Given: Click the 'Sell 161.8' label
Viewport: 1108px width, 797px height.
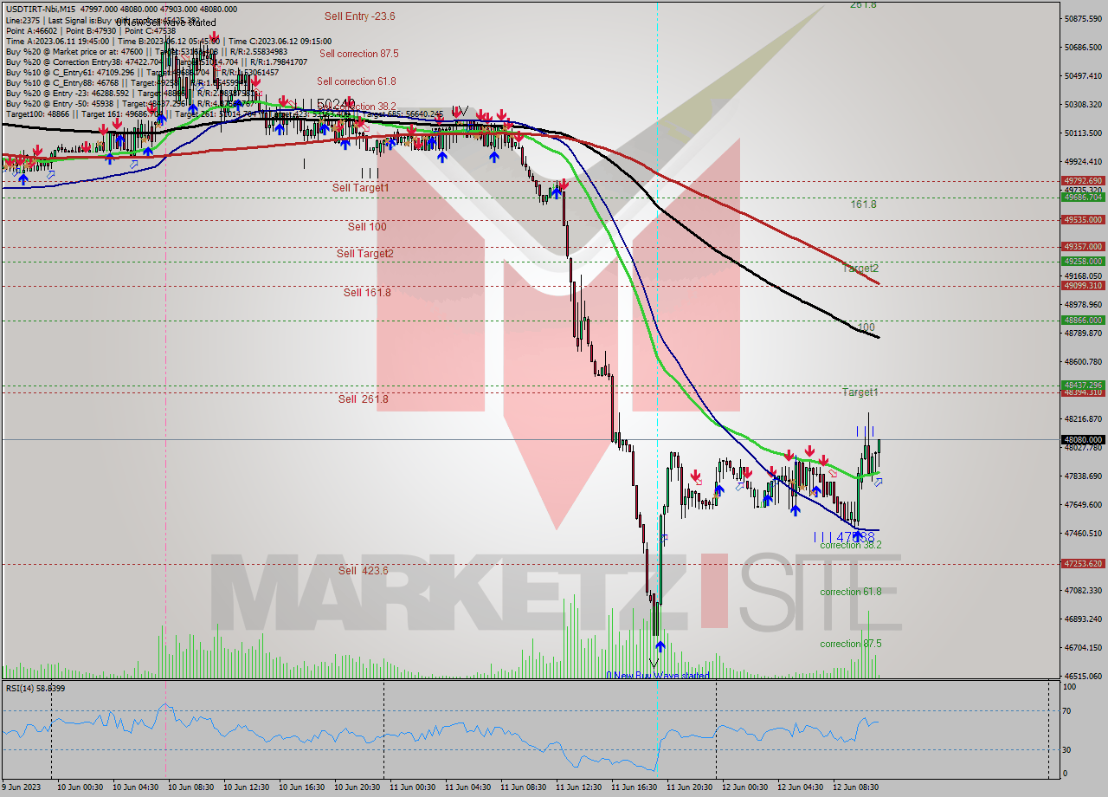Looking at the screenshot, I should point(367,293).
